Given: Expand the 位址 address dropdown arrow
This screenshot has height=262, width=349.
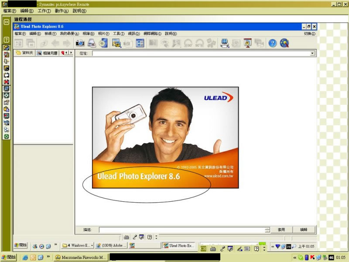Looking at the screenshot, I should tap(312, 53).
